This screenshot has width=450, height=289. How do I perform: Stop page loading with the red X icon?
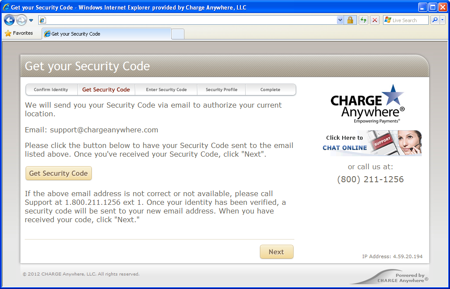point(375,20)
